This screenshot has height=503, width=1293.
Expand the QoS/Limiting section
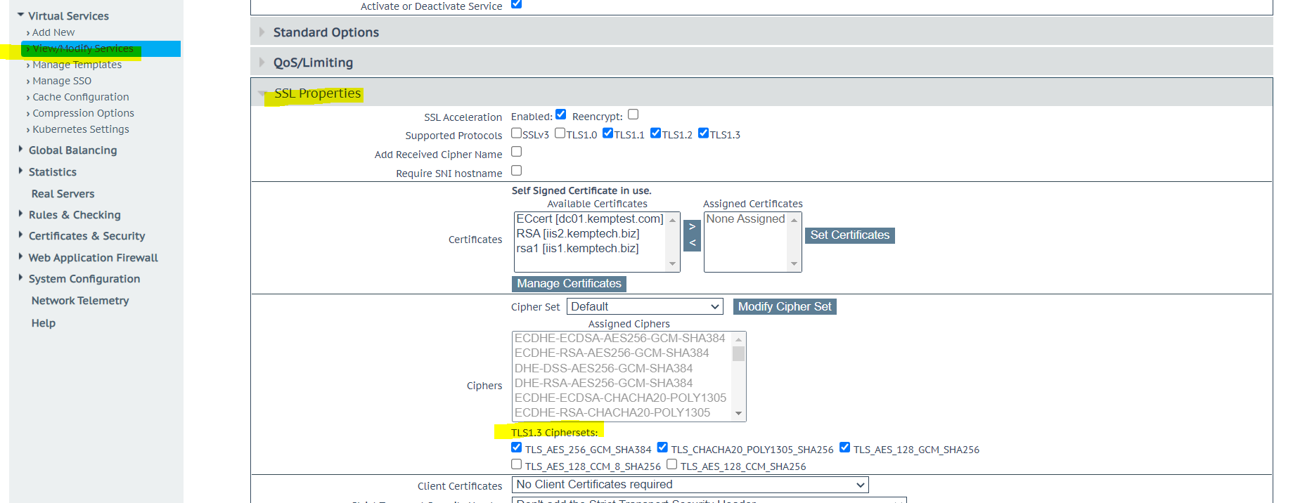pyautogui.click(x=761, y=63)
